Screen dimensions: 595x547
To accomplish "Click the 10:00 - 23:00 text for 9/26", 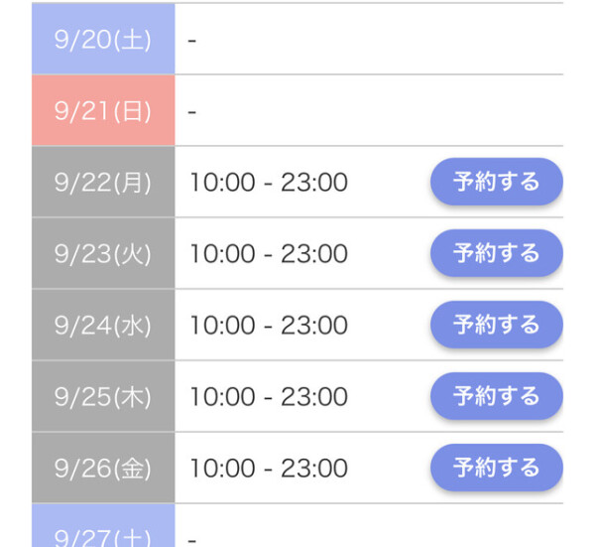I will coord(268,469).
